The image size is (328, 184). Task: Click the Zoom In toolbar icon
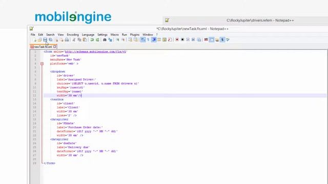coord(117,40)
